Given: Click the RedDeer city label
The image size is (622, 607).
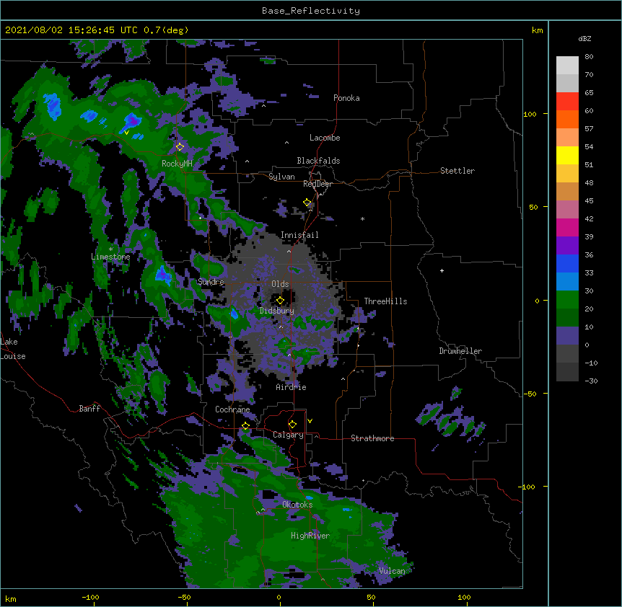Looking at the screenshot, I should [317, 184].
